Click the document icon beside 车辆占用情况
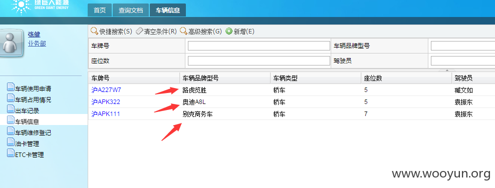The height and width of the screenshot is (188, 495). (11, 98)
